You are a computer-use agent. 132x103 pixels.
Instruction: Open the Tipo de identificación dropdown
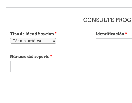point(33,41)
